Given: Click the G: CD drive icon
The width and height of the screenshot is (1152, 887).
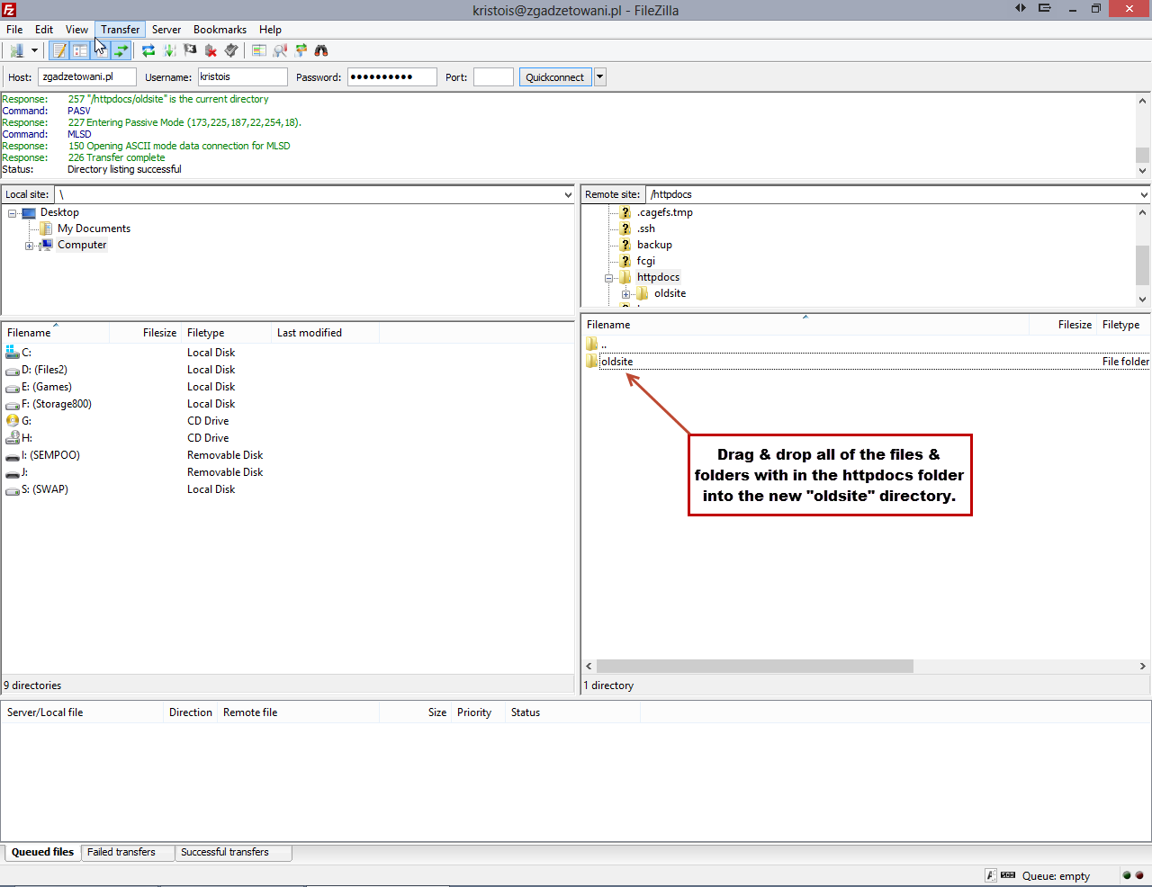Looking at the screenshot, I should pyautogui.click(x=13, y=421).
